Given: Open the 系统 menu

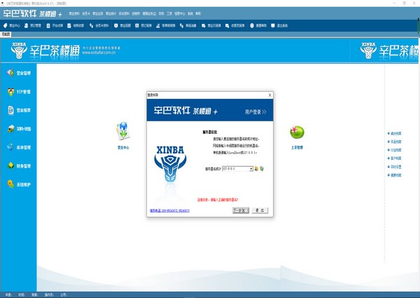Looking at the screenshot, I should [x=190, y=13].
